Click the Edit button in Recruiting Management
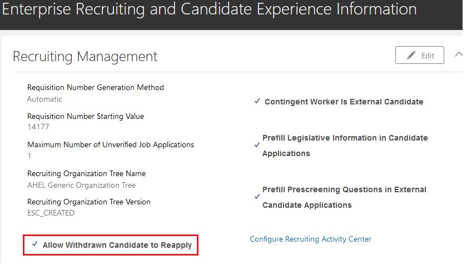467x270 pixels. coord(419,55)
